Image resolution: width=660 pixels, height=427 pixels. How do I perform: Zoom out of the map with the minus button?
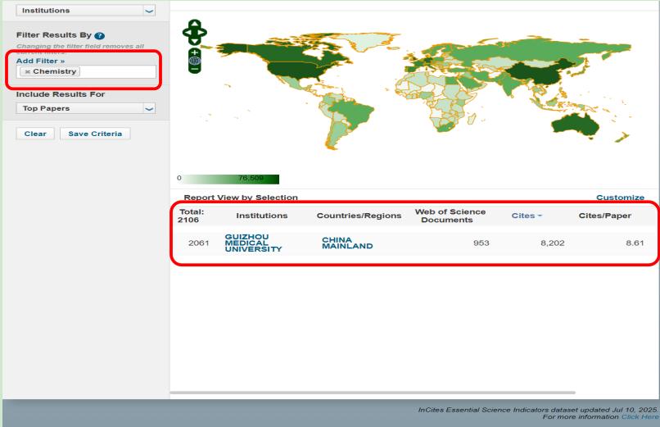click(x=194, y=69)
